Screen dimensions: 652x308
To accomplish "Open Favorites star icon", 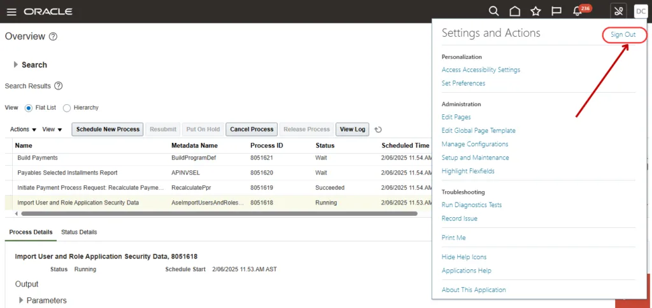I will pyautogui.click(x=535, y=11).
